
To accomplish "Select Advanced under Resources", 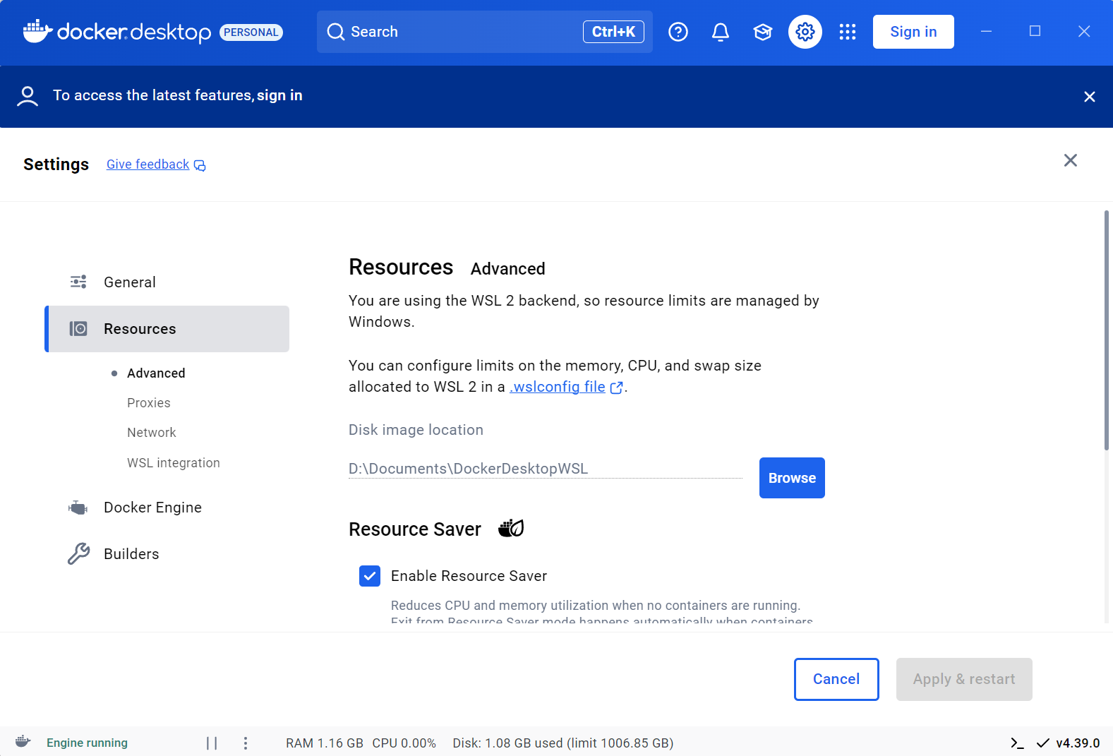I will pyautogui.click(x=156, y=373).
